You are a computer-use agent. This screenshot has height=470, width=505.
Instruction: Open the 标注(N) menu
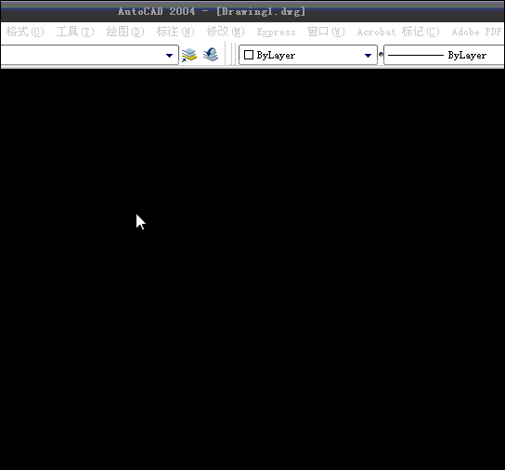coord(175,32)
